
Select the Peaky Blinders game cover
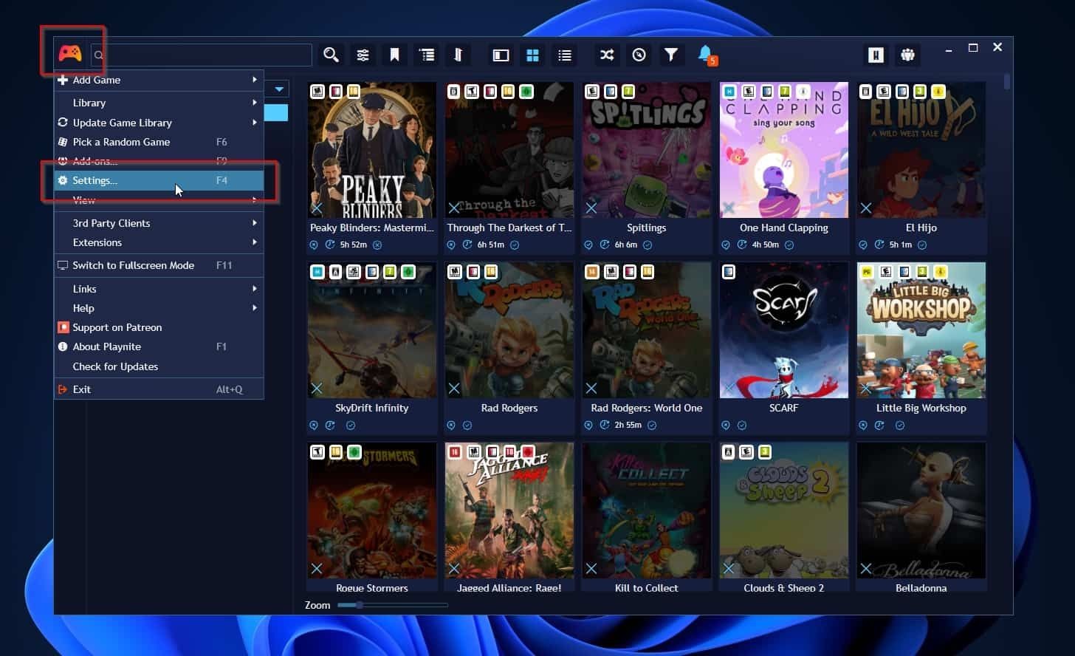click(371, 150)
